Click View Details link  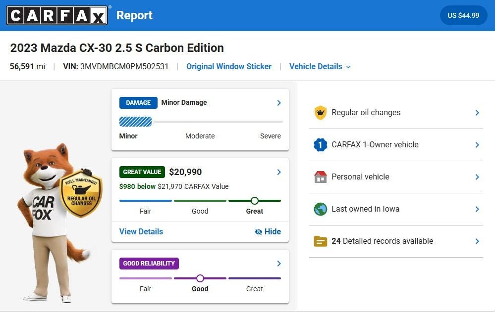[141, 231]
